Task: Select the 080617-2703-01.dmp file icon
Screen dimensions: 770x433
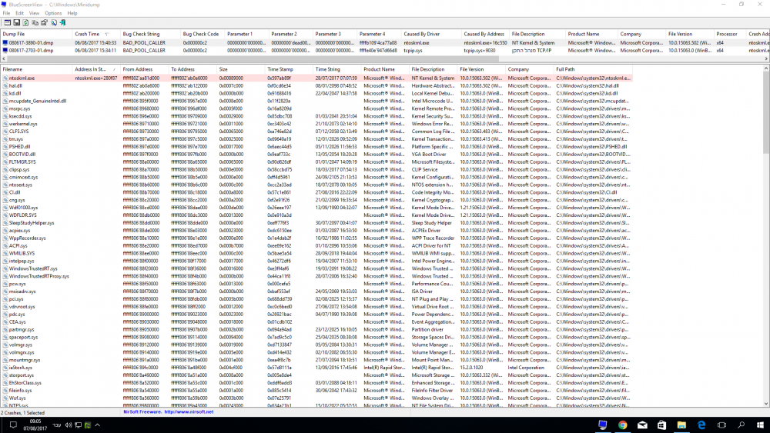Action: 5,51
